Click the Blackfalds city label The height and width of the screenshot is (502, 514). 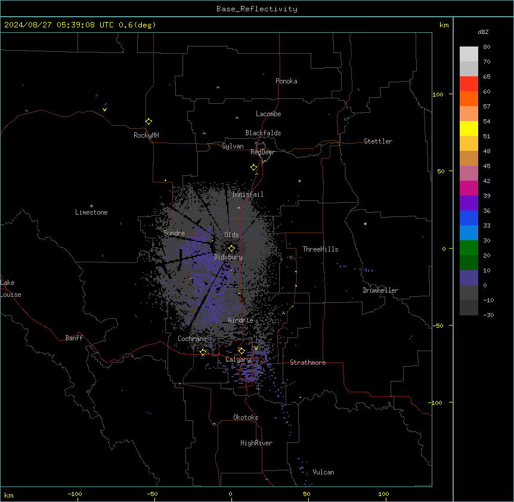click(x=263, y=133)
